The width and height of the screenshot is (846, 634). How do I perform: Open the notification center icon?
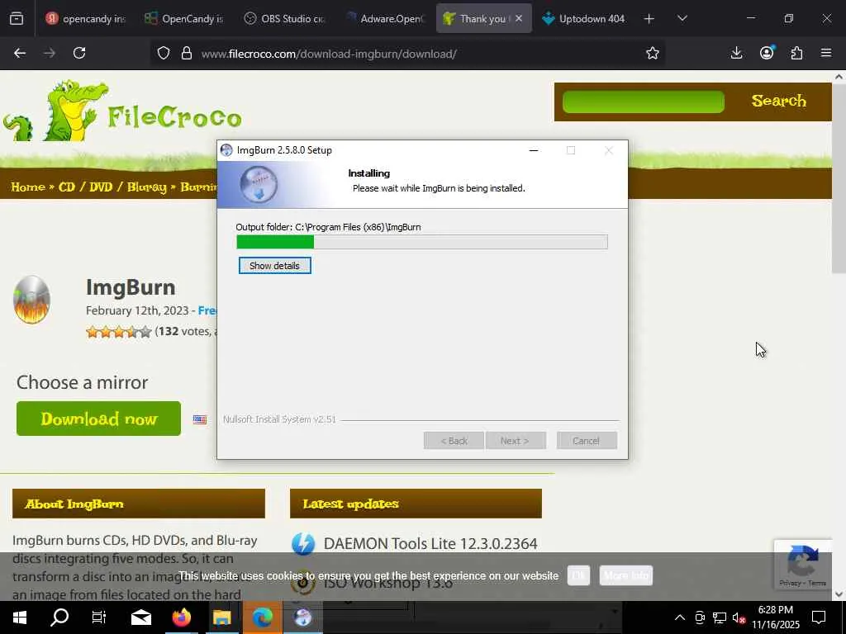tap(819, 617)
